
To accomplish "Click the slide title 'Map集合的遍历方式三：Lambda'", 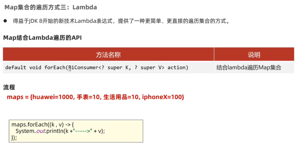I will 51,7.
